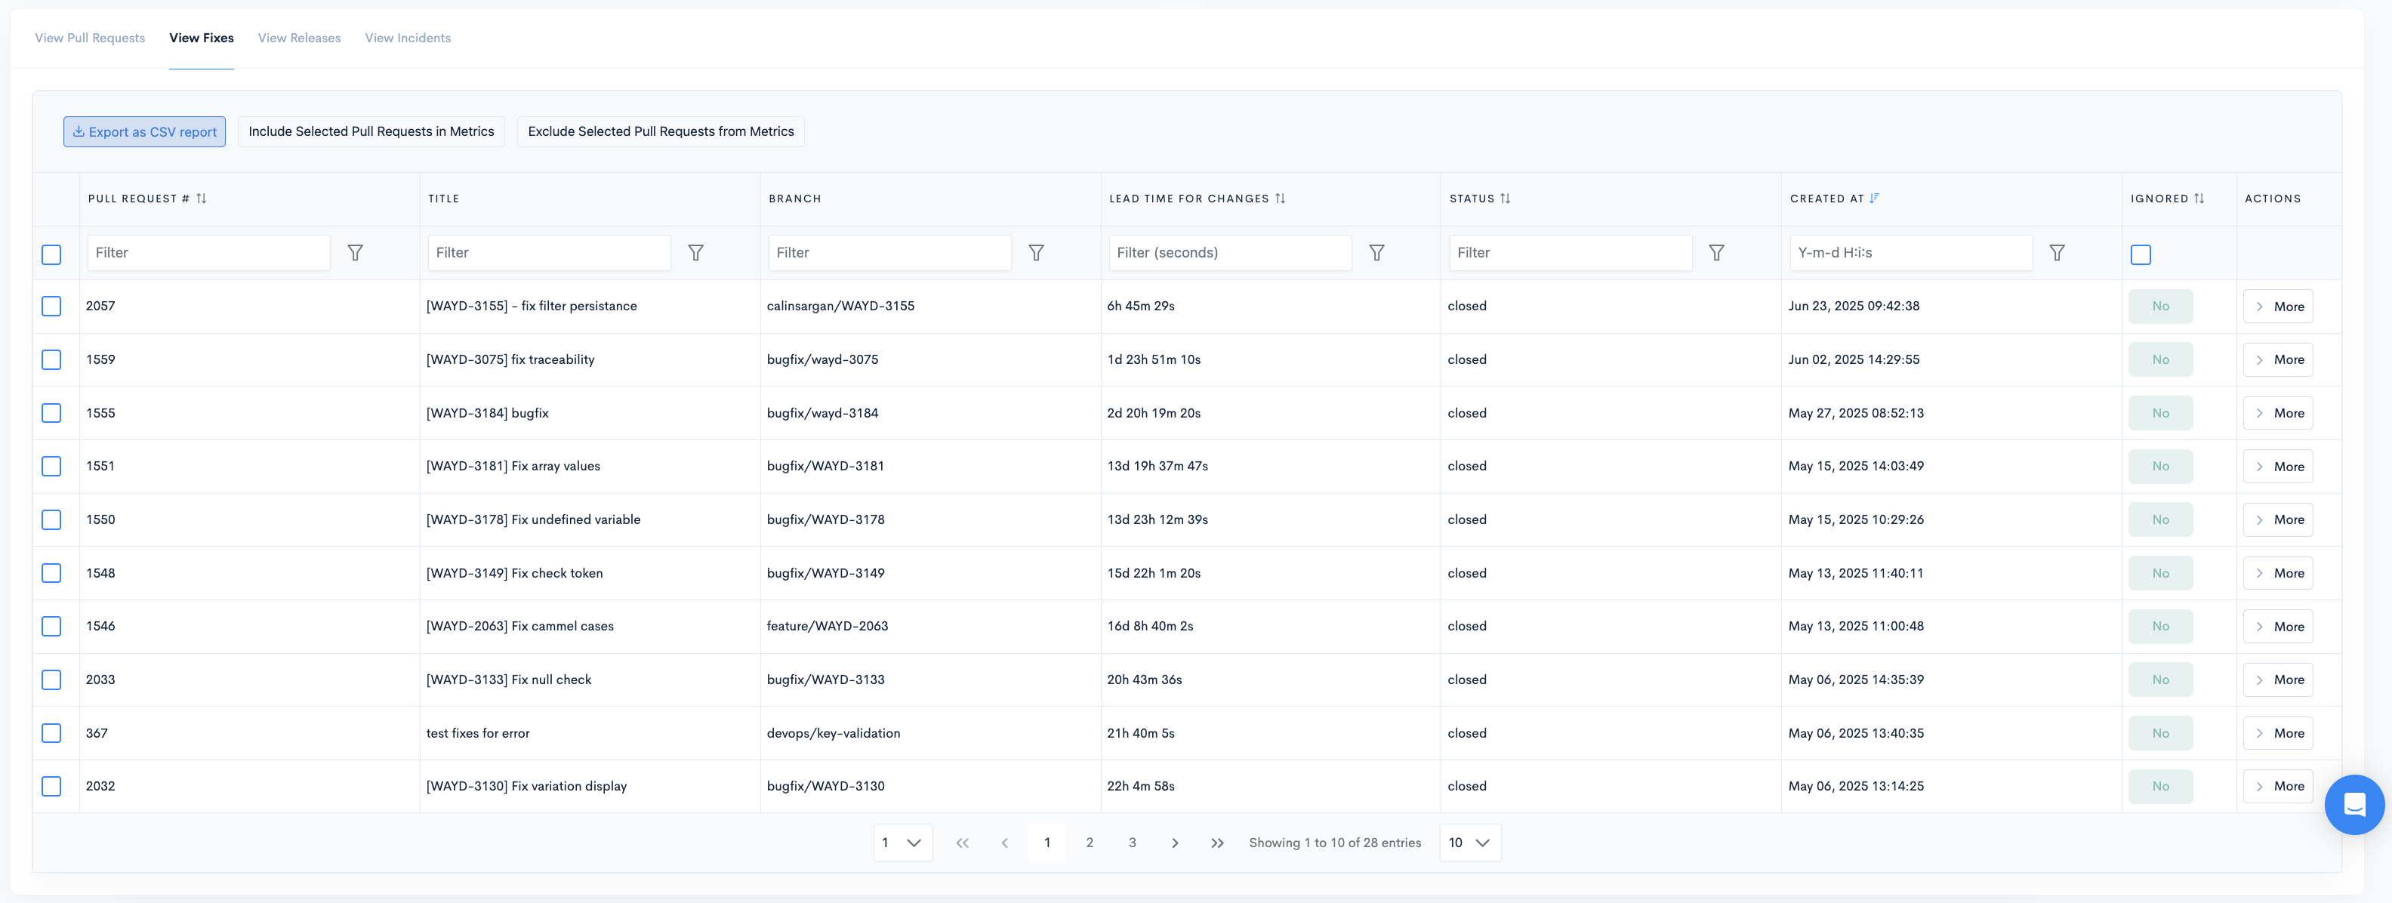Check the row for PR 2032

(52, 786)
